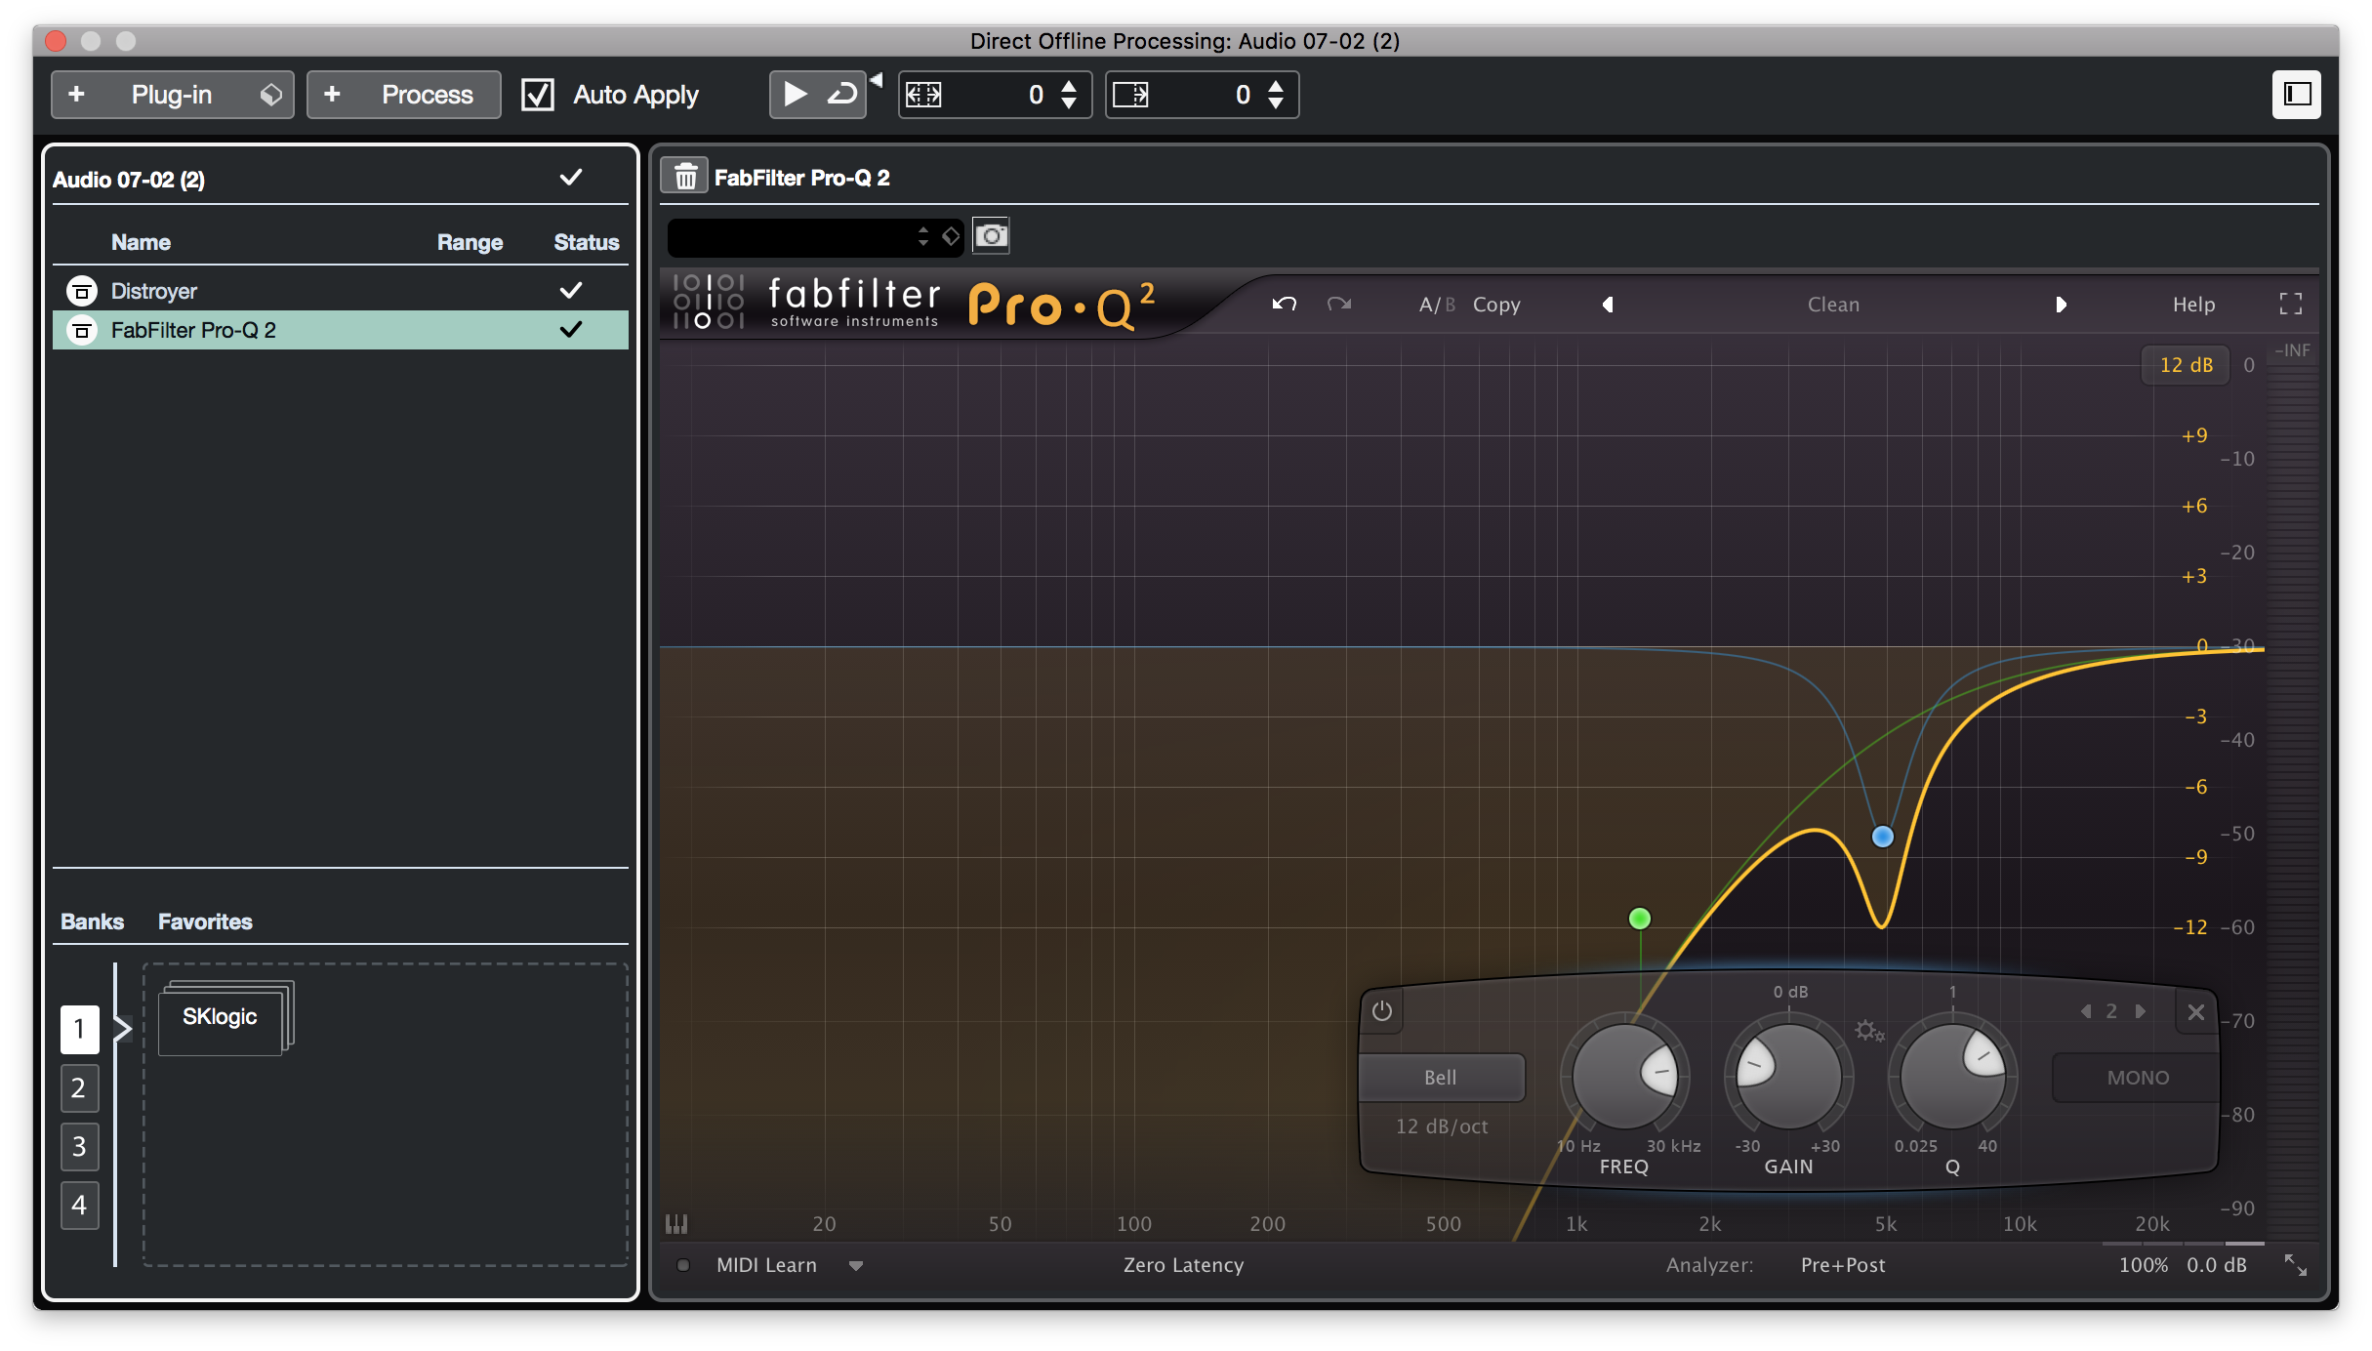Go to previous band arrow

pyautogui.click(x=2086, y=1011)
